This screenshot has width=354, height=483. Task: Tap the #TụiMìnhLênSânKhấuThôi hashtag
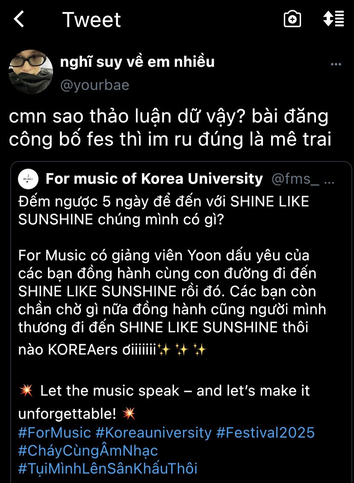(108, 468)
